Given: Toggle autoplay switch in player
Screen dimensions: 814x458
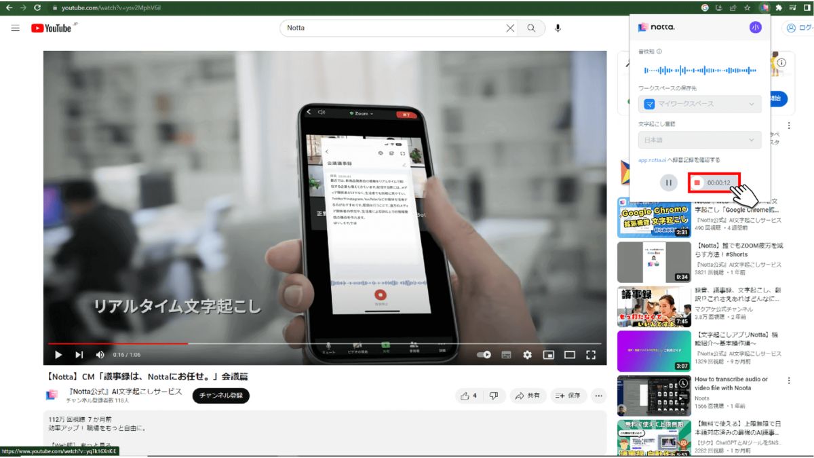Looking at the screenshot, I should point(484,354).
